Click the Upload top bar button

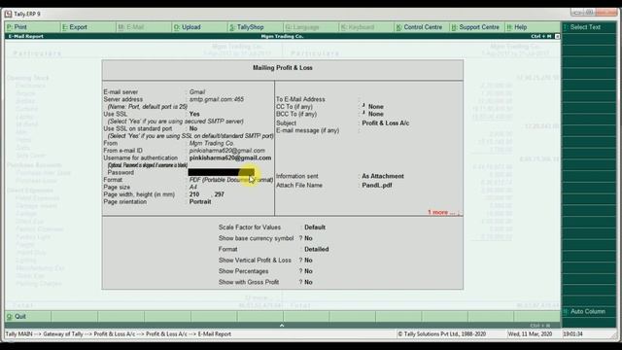(x=187, y=27)
